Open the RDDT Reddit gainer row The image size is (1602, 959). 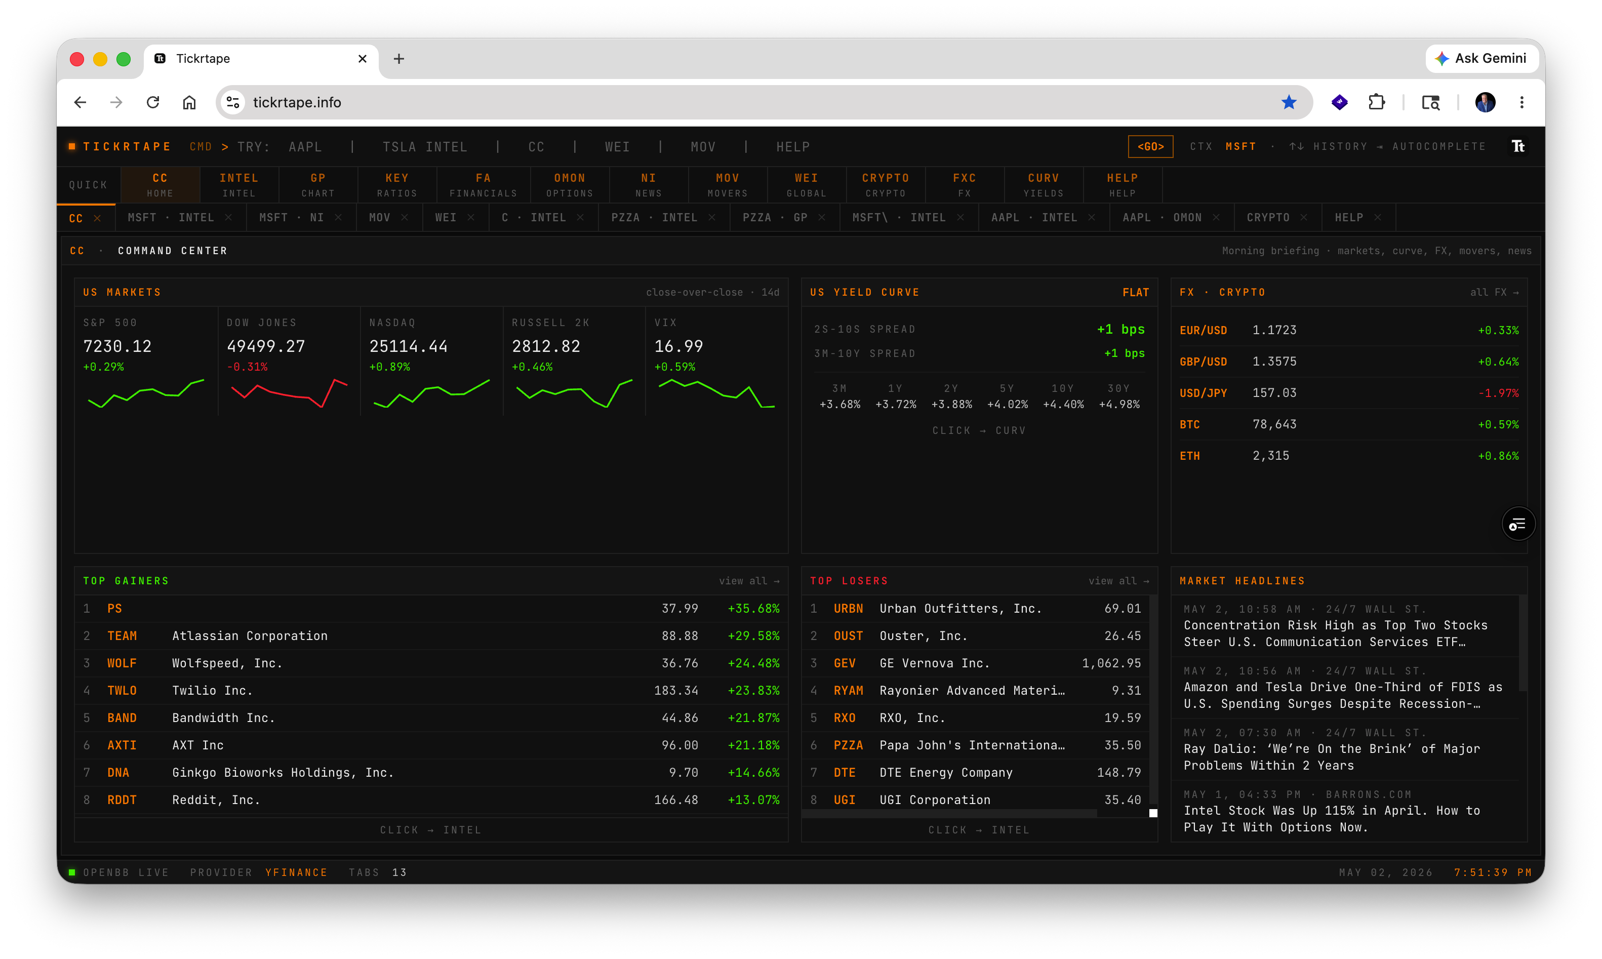click(x=431, y=800)
